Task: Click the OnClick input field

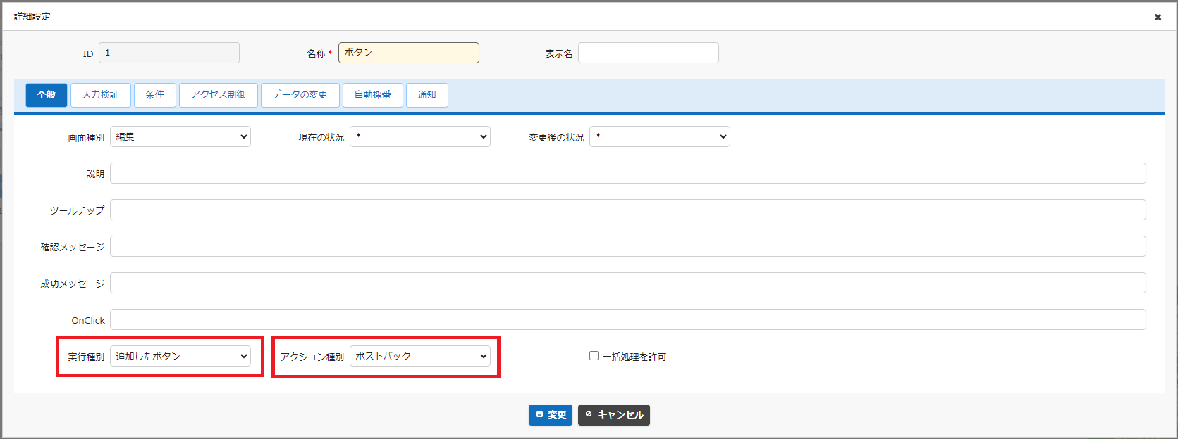Action: pyautogui.click(x=628, y=319)
